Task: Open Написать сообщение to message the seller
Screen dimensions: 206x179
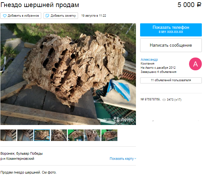Action: coord(171,45)
